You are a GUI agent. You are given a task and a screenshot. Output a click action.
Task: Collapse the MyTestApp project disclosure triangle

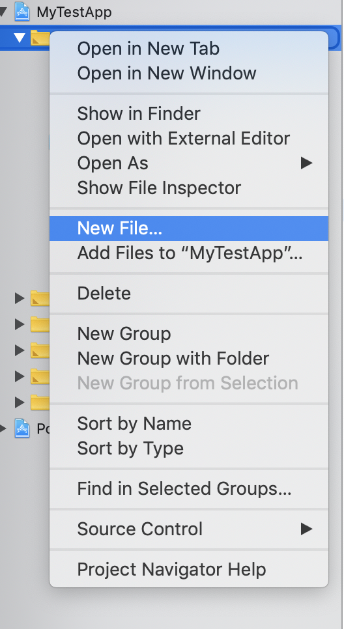(x=3, y=12)
